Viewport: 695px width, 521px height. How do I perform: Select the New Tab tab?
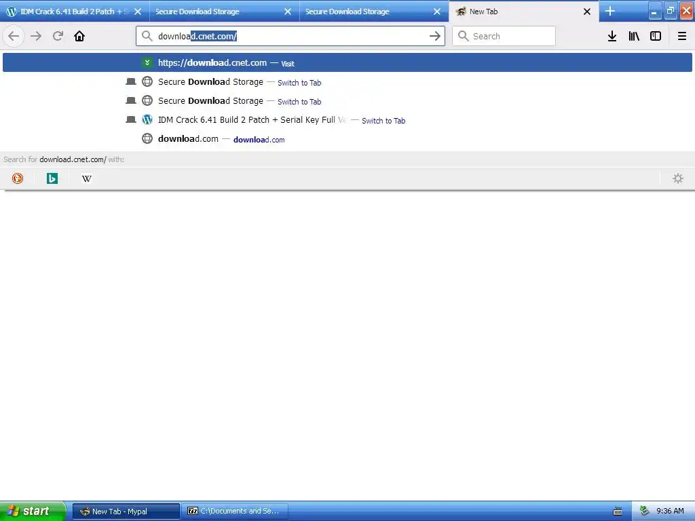pyautogui.click(x=516, y=12)
